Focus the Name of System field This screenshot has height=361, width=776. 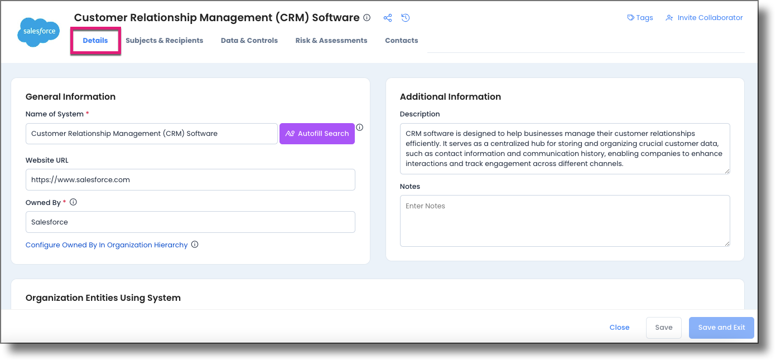tap(152, 134)
